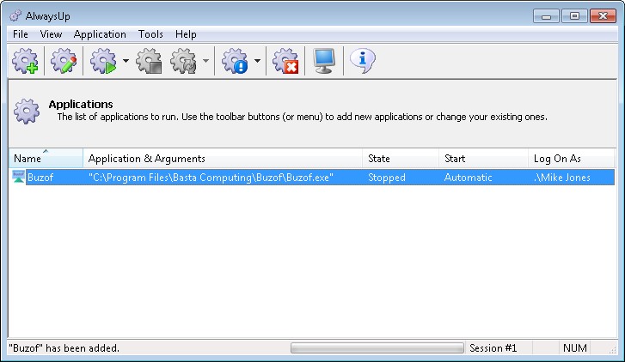
Task: Click the AlwaysUp title bar icon
Action: [x=15, y=16]
